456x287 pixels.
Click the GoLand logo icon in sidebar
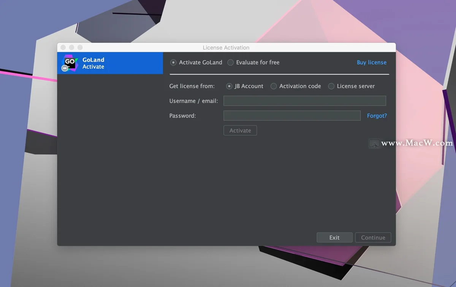(70, 63)
